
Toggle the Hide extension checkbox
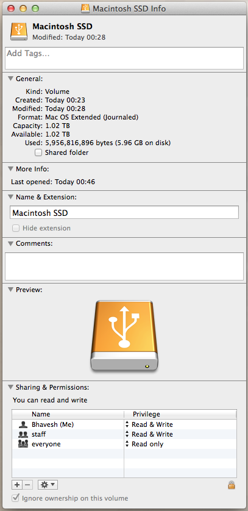[16, 228]
